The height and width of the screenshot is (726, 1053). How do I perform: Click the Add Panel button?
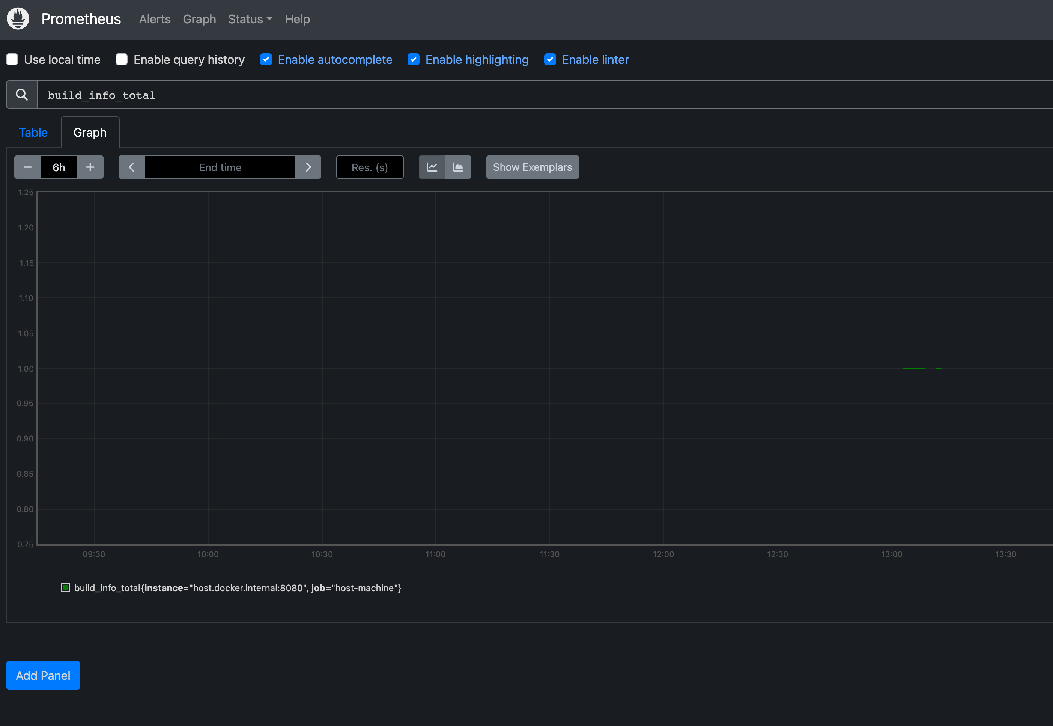pos(43,675)
